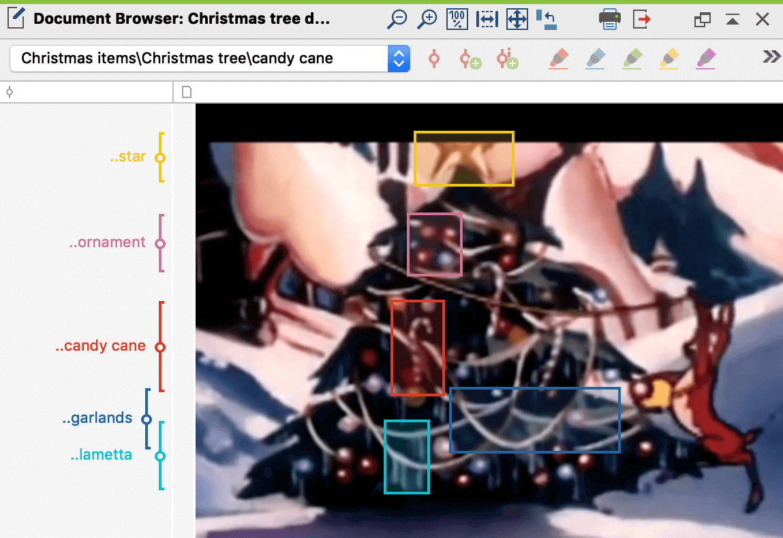Select the ornament coding stripe label

click(108, 242)
